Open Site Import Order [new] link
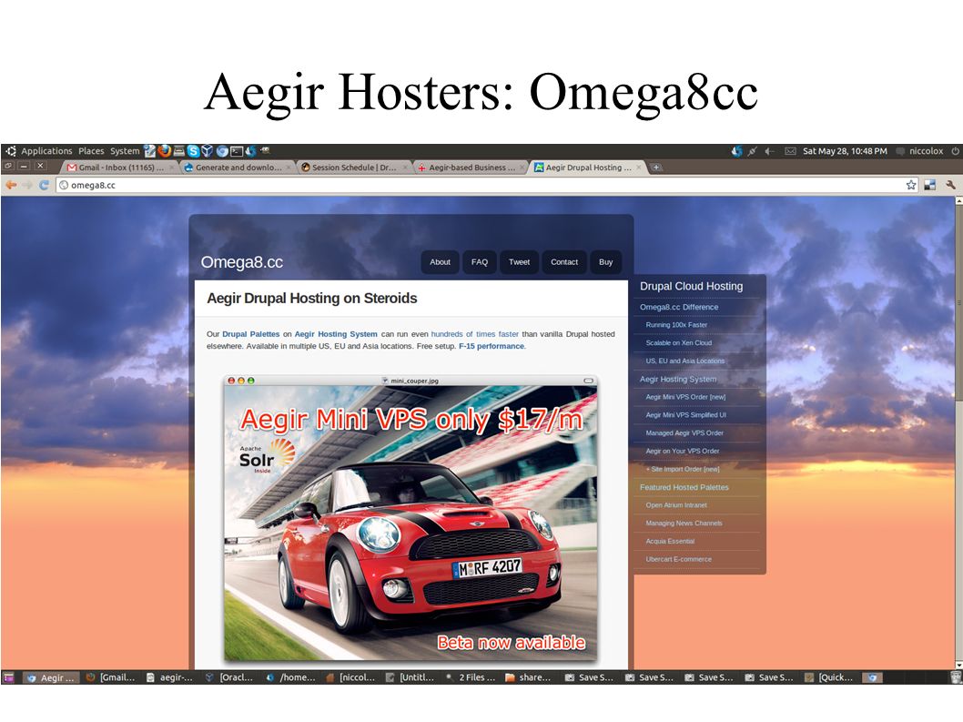The height and width of the screenshot is (722, 963). 683,470
